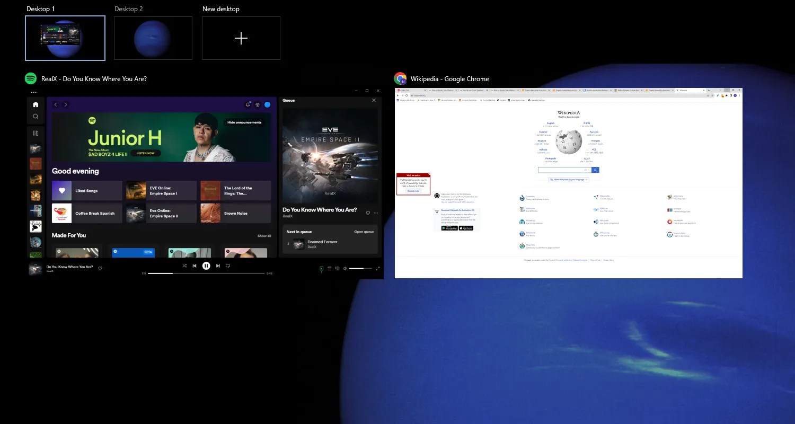
Task: Select the Spotify Home icon
Action: point(36,104)
